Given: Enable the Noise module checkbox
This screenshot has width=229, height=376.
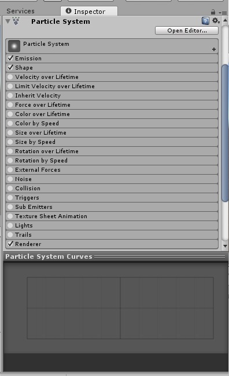Looking at the screenshot, I should point(10,179).
